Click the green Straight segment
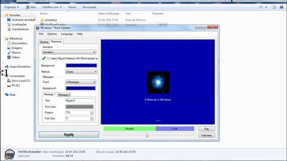The image size is (287, 161). point(130,129)
